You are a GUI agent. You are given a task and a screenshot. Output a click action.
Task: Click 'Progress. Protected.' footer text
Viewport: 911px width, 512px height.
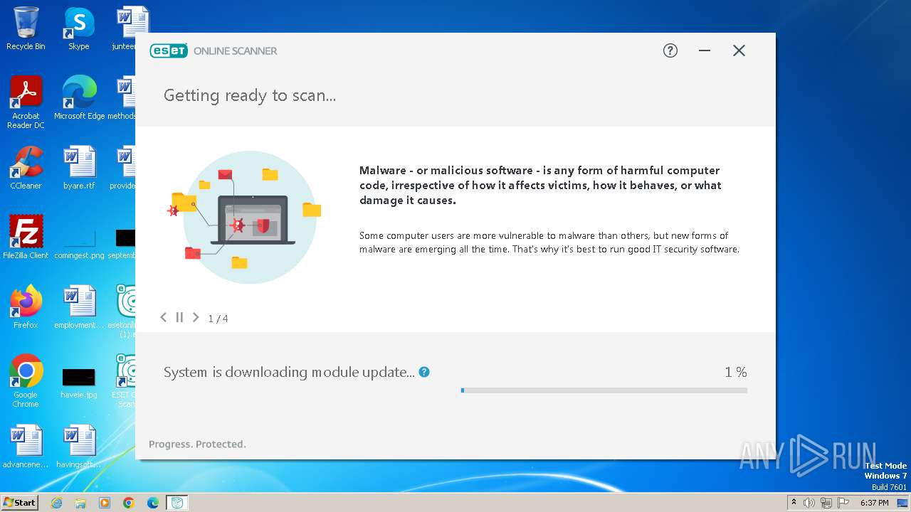[197, 444]
